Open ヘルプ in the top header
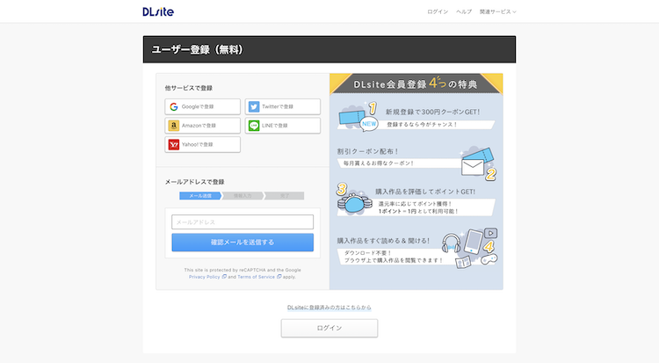Image resolution: width=659 pixels, height=363 pixels. [464, 11]
